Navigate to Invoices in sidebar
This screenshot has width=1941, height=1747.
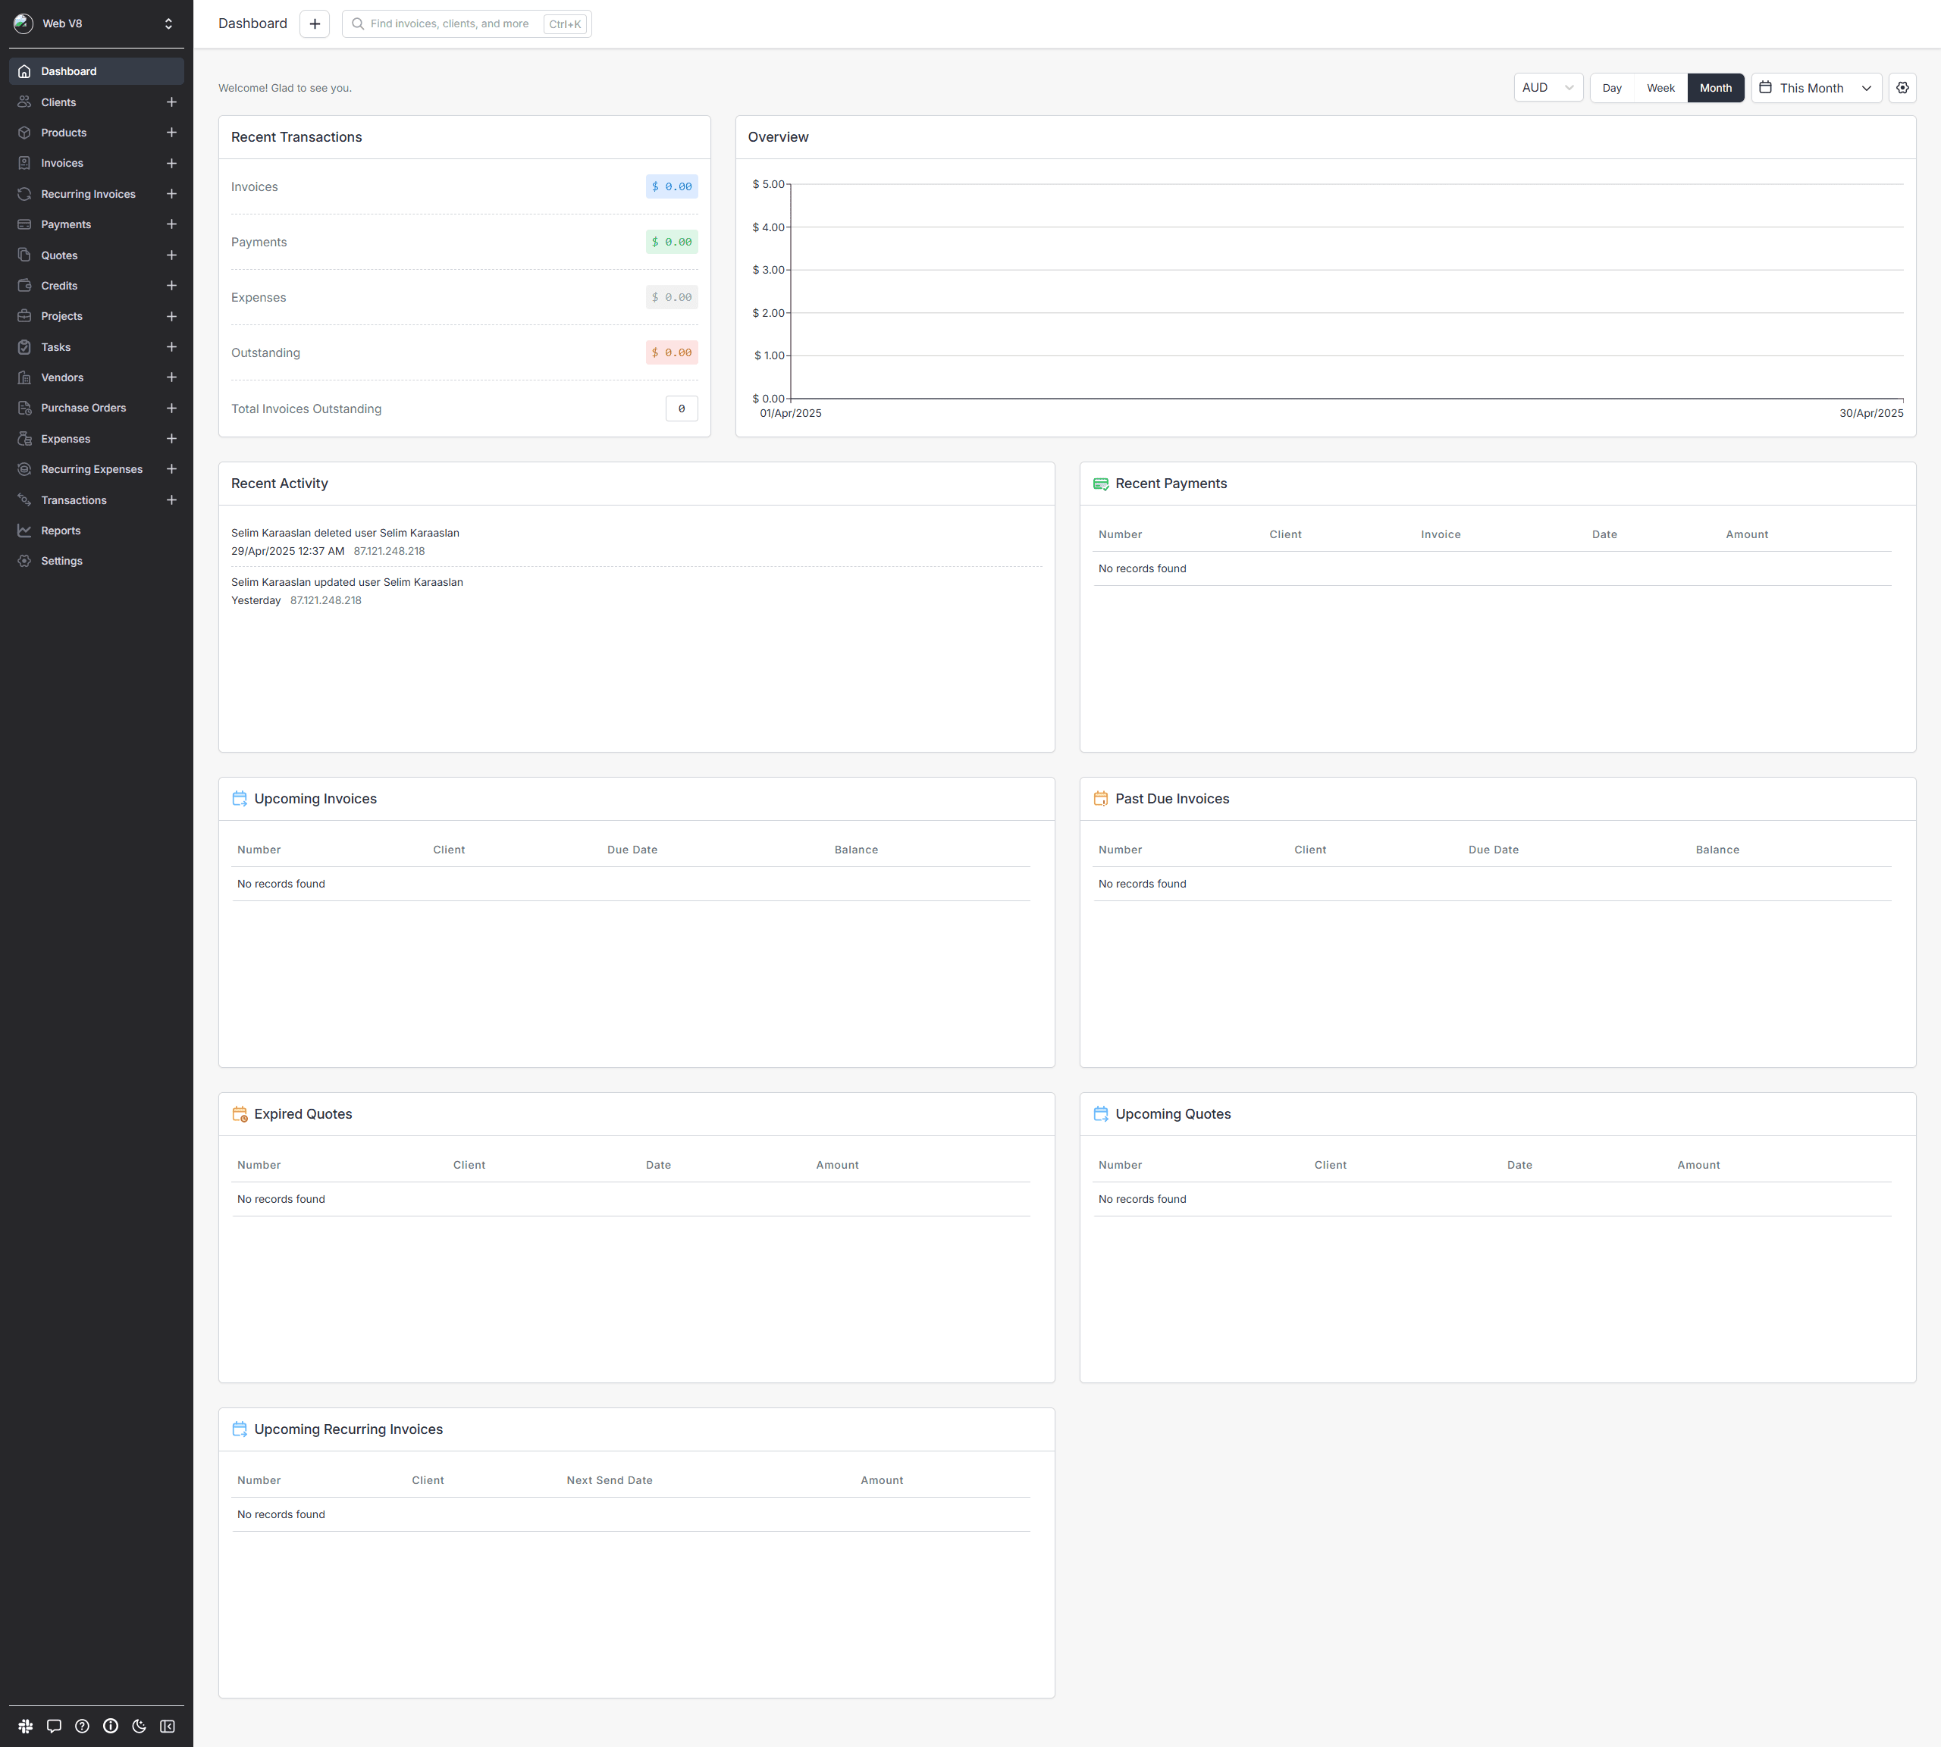[x=61, y=163]
